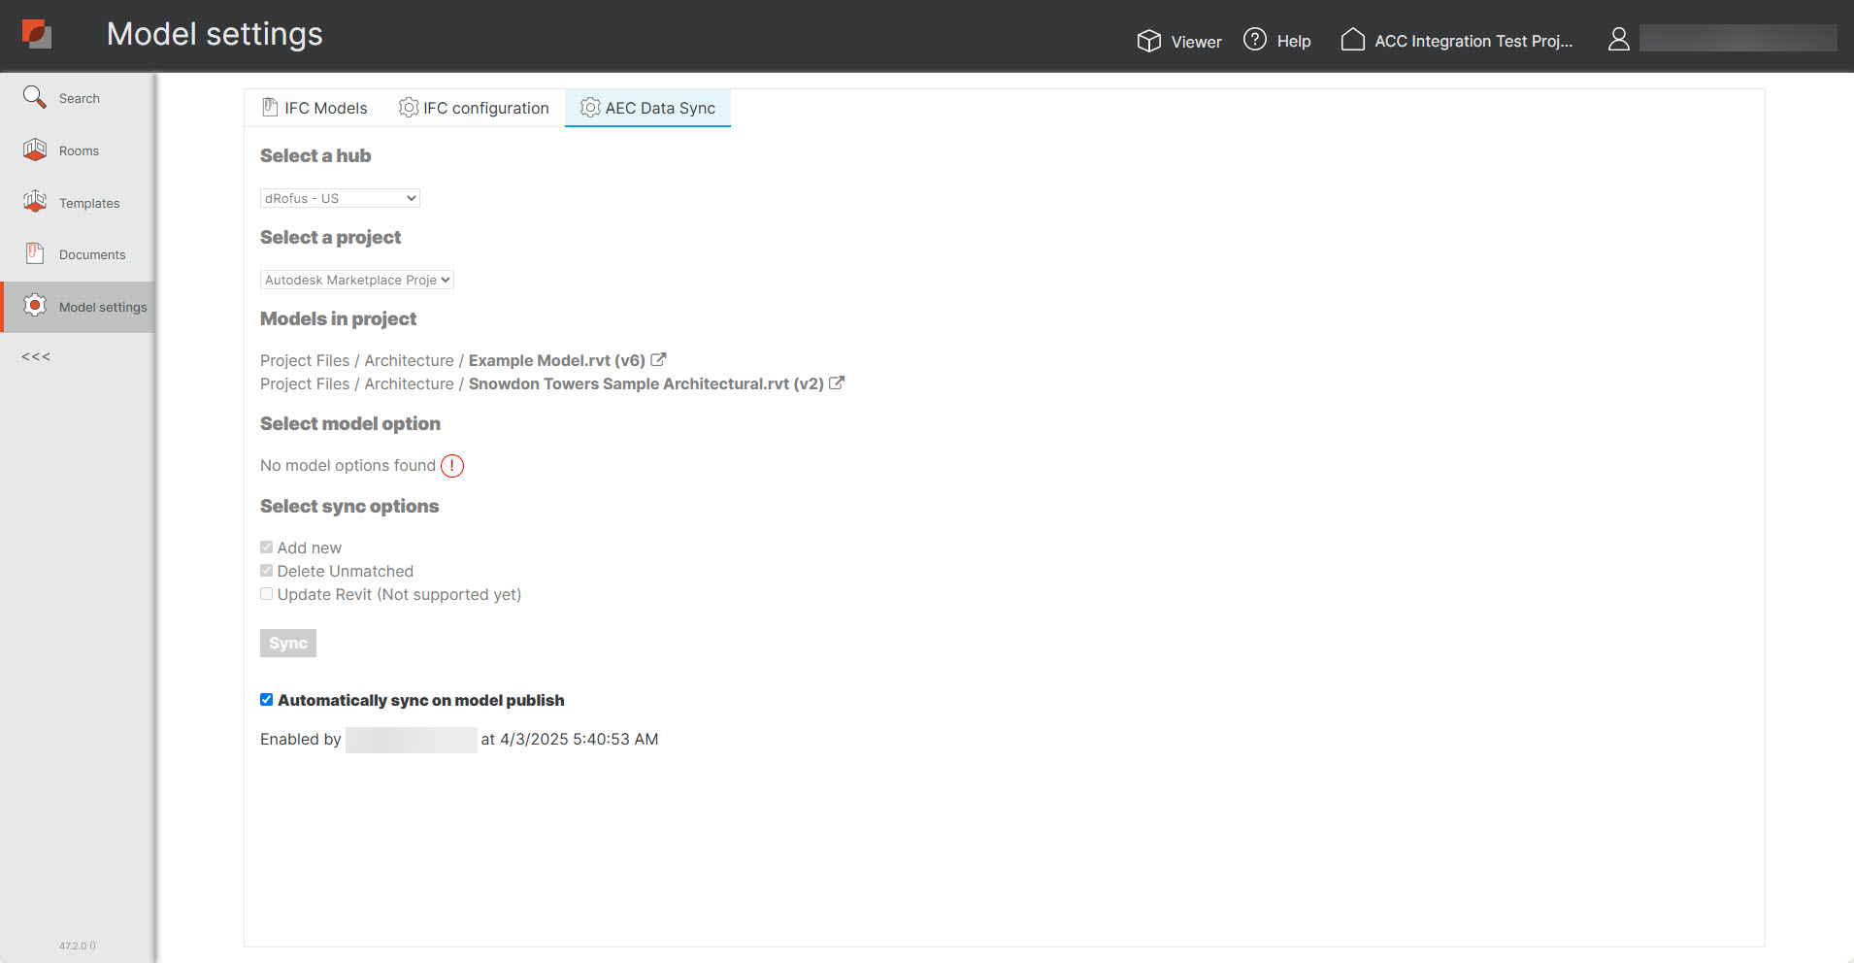Open Example Model.rvt external link icon

coord(658,359)
